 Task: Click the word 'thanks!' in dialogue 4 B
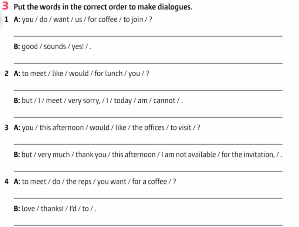pyautogui.click(x=52, y=209)
